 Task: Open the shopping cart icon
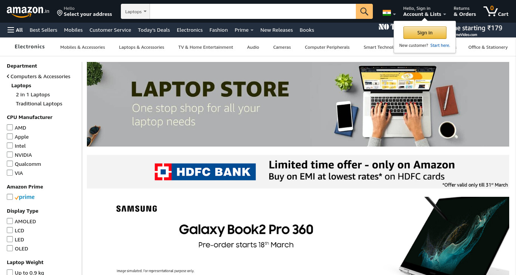click(x=496, y=11)
